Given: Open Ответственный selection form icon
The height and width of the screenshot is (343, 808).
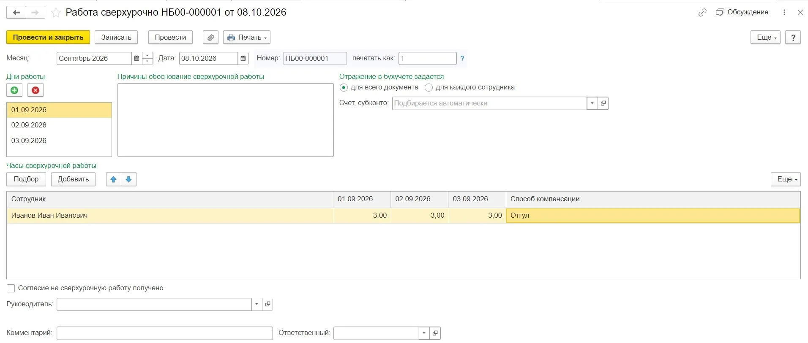Looking at the screenshot, I should coord(435,333).
